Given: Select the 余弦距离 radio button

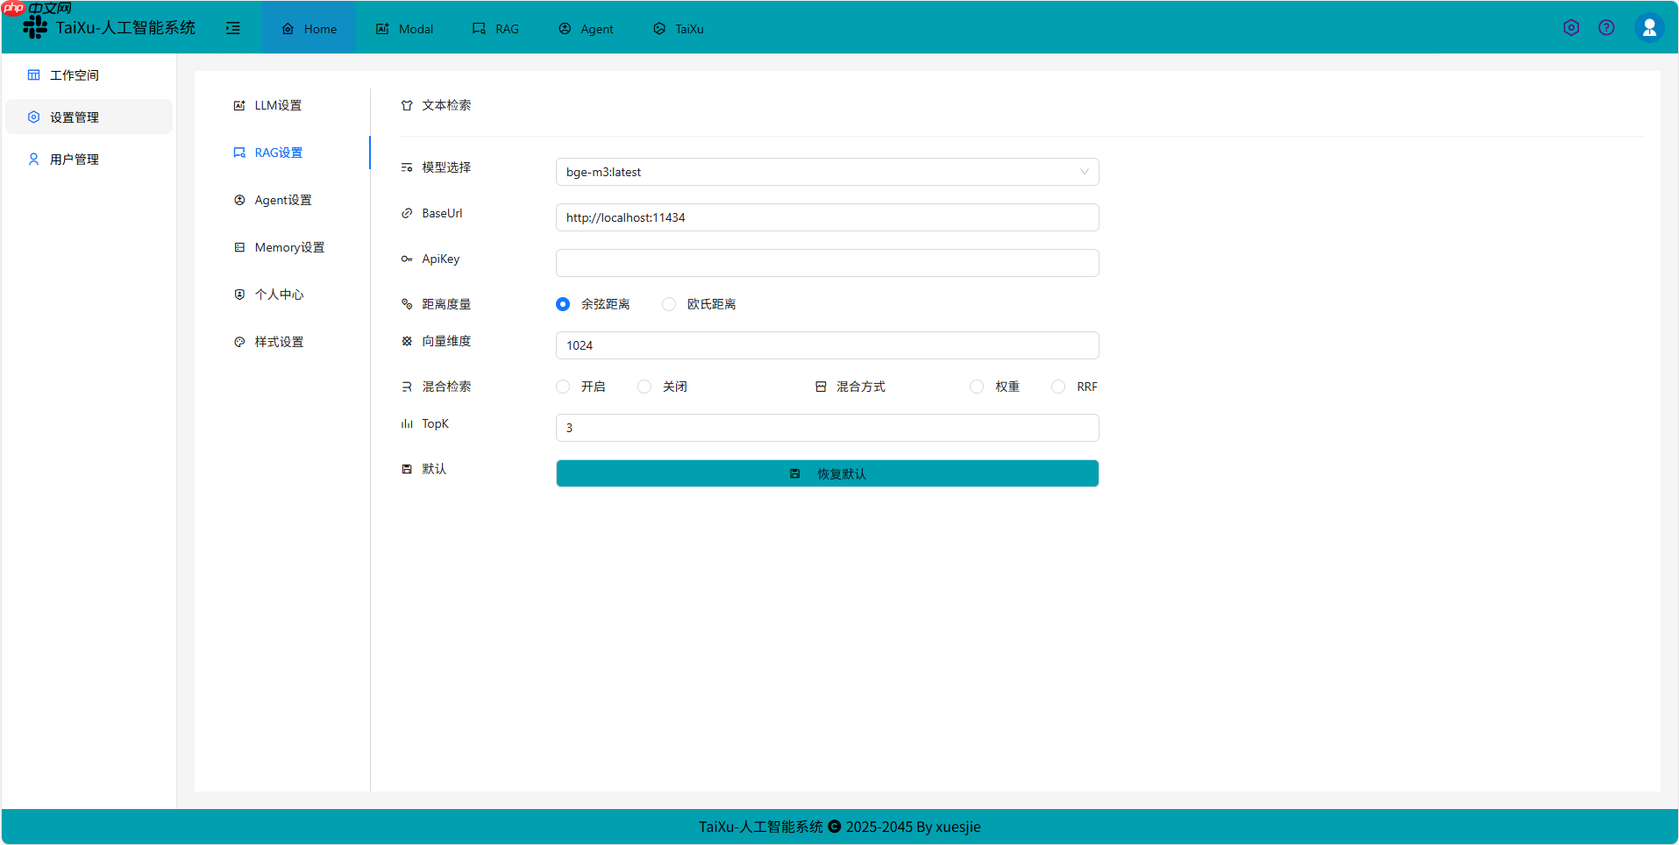Looking at the screenshot, I should [x=562, y=304].
